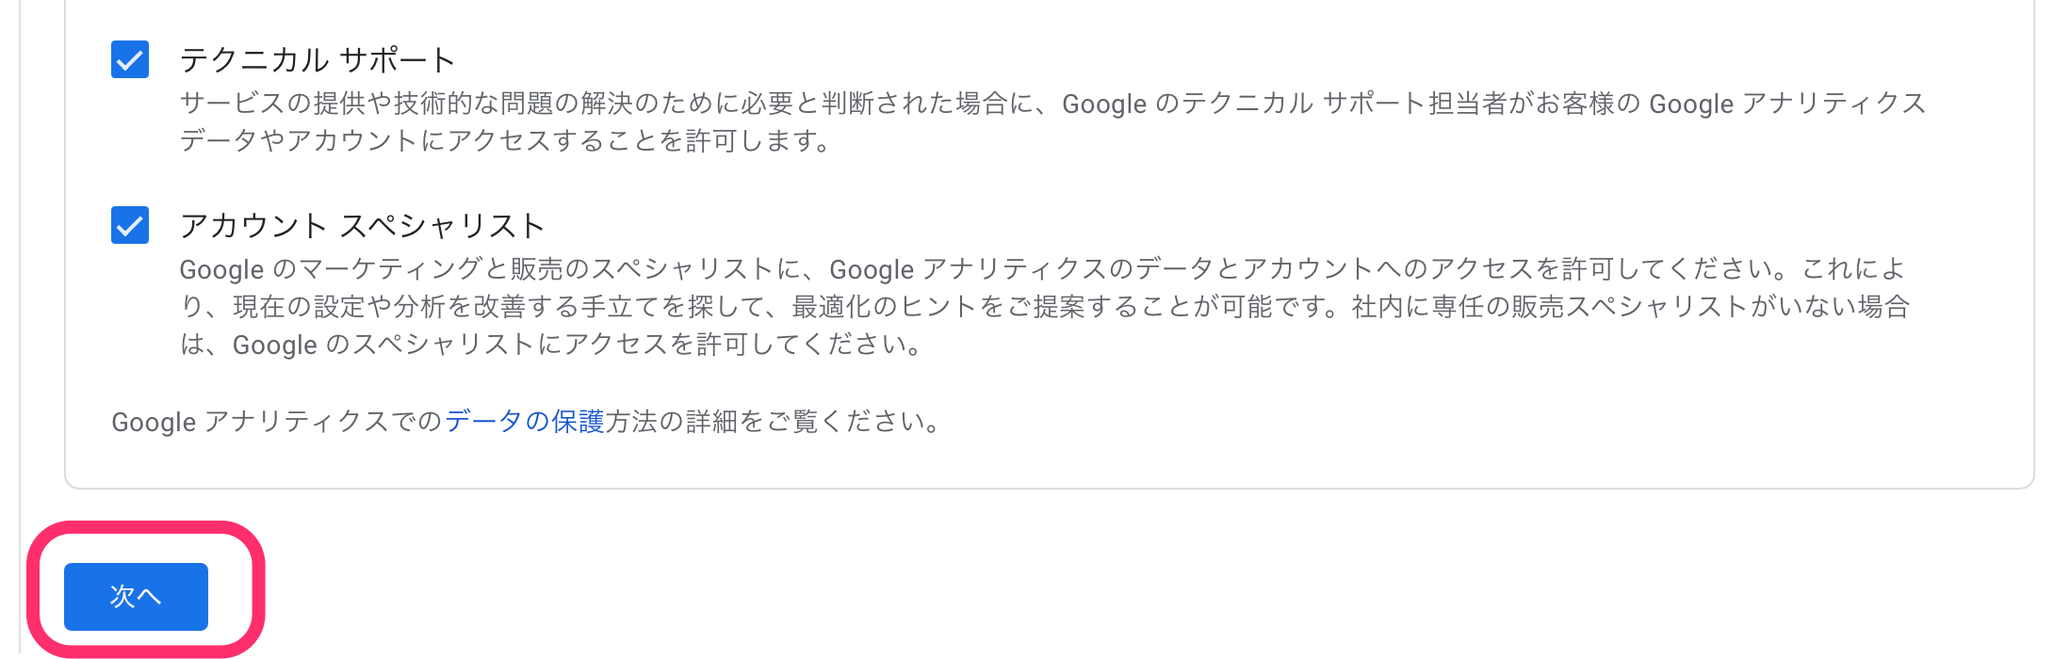Viewport: 2054px width, 659px height.
Task: Click blank card space below データの保護 line
Action: pyautogui.click(x=1036, y=463)
